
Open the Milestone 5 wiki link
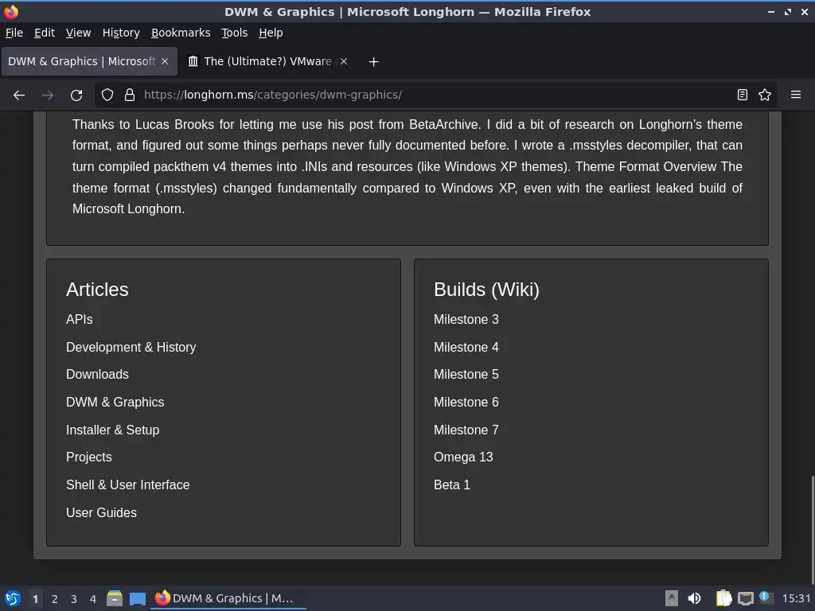click(466, 375)
